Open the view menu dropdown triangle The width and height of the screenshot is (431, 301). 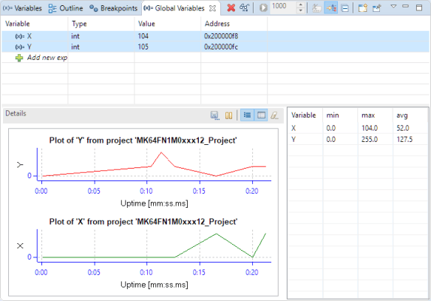393,7
